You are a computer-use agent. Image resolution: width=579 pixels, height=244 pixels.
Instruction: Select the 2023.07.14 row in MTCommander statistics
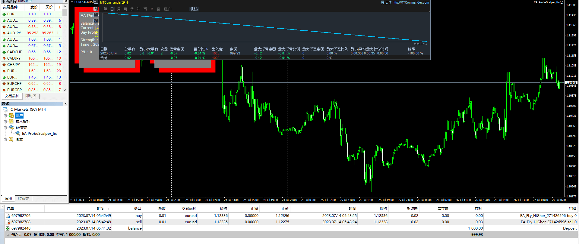coord(264,53)
